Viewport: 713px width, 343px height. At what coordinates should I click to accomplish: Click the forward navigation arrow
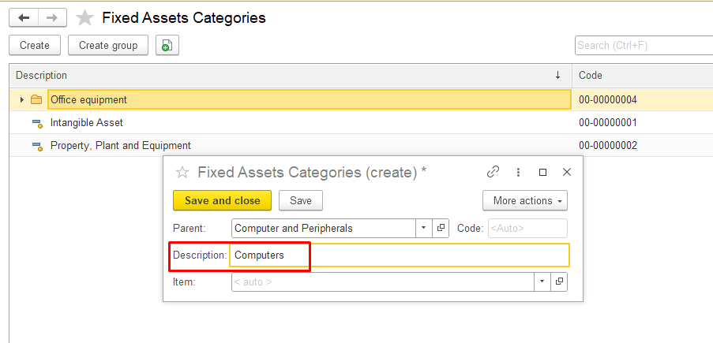pyautogui.click(x=52, y=17)
